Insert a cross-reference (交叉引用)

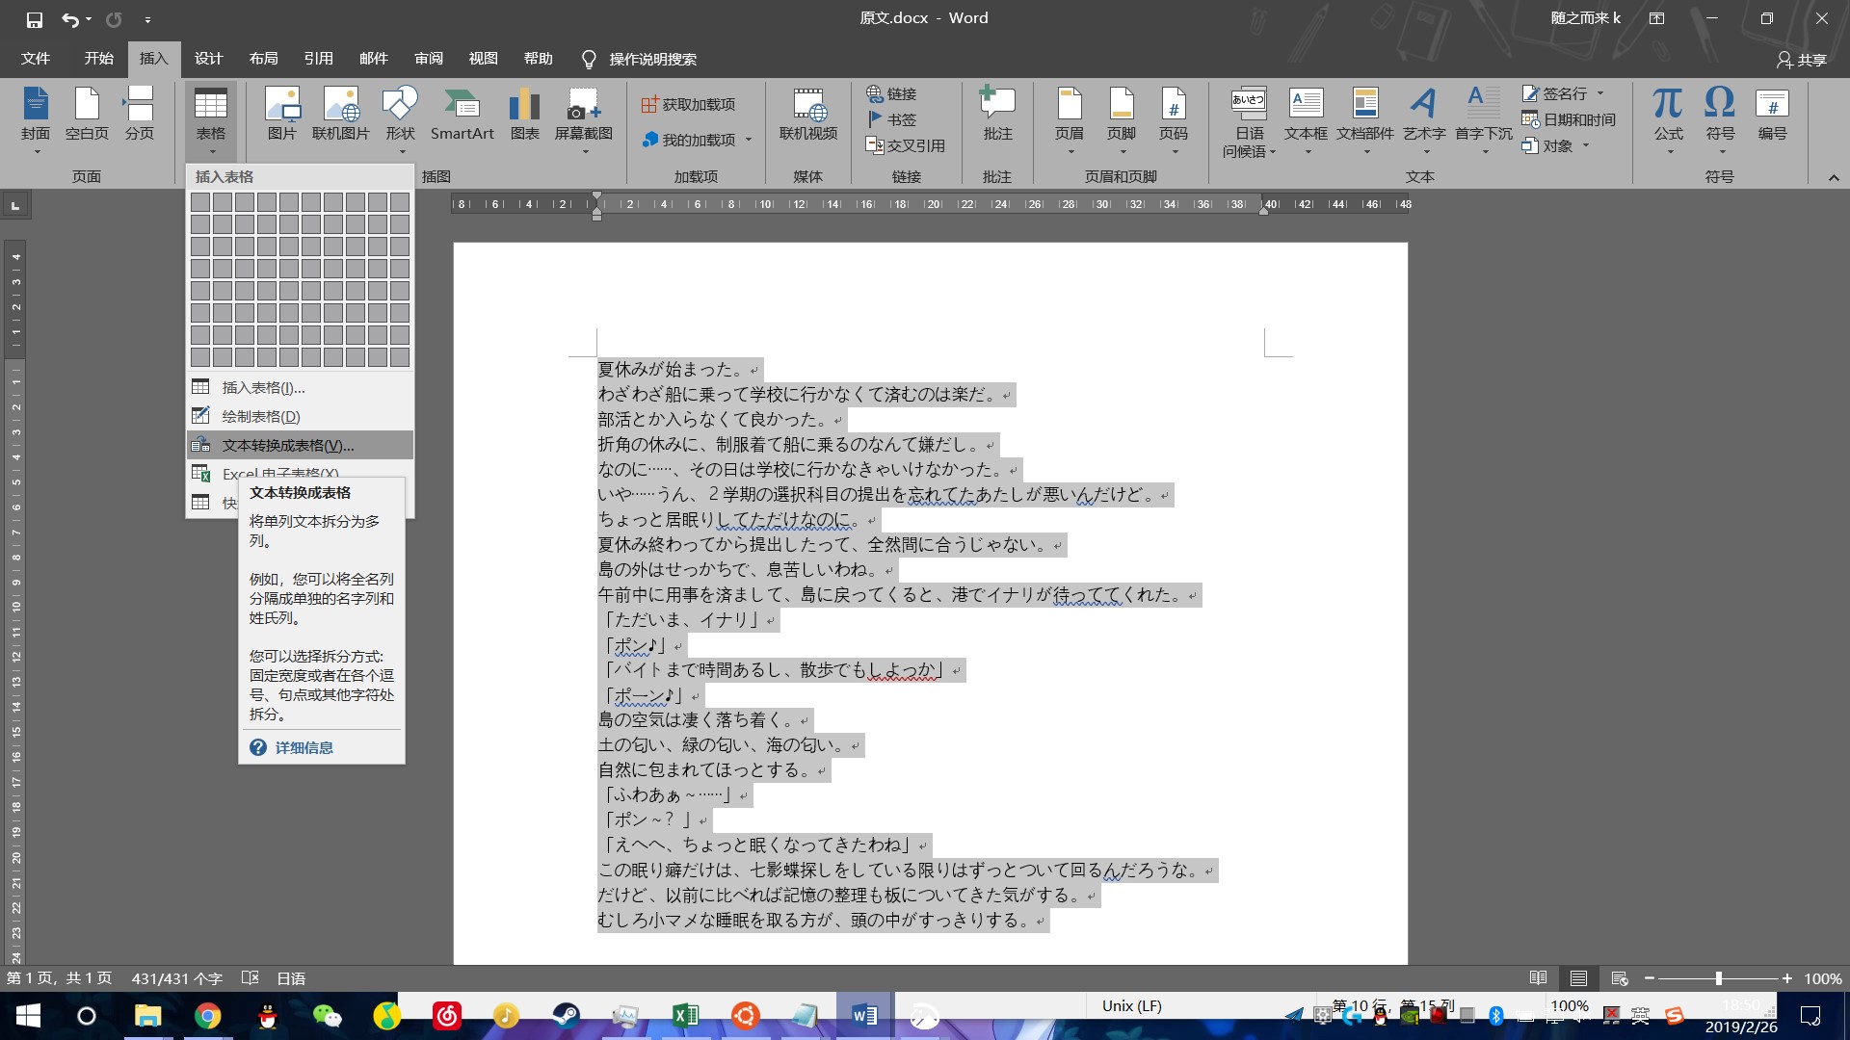click(x=905, y=145)
